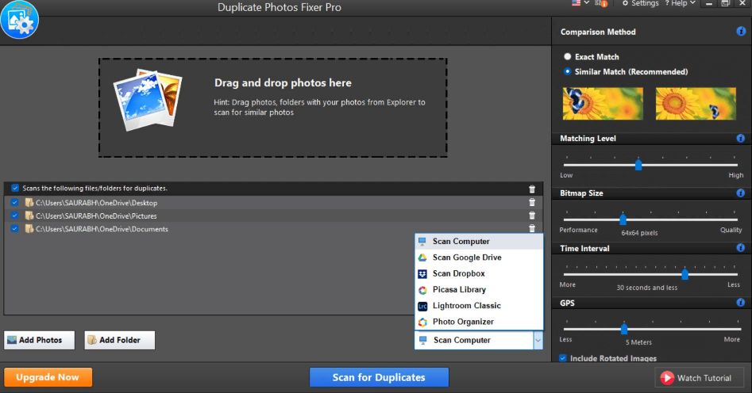Choose Scan Google Drive from list

466,258
